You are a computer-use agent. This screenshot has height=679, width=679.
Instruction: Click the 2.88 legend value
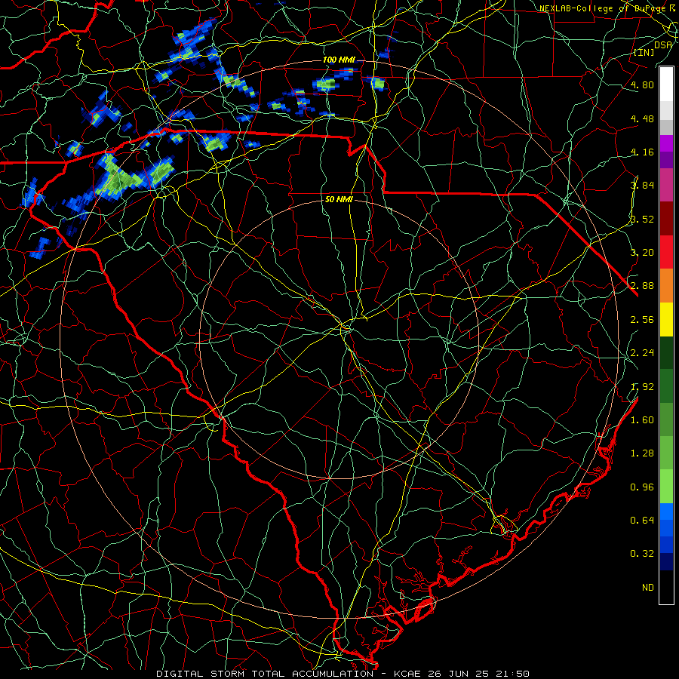point(642,286)
